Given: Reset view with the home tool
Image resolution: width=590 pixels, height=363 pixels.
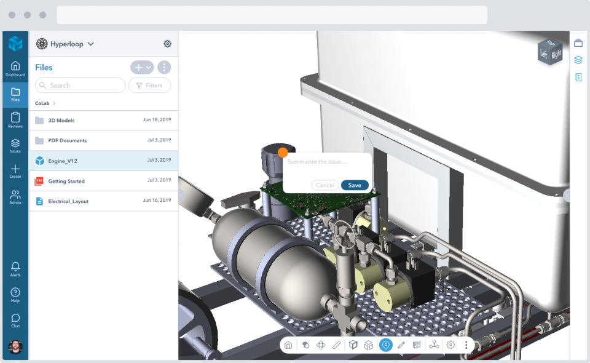Looking at the screenshot, I should [288, 345].
